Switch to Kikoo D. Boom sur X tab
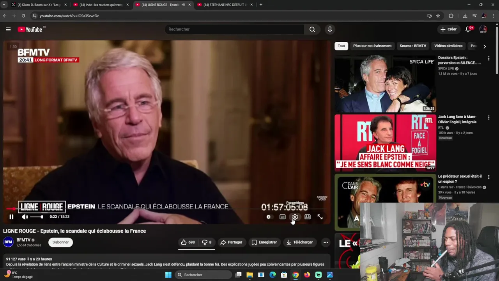Viewport: 499px width, 281px height. [x=39, y=5]
